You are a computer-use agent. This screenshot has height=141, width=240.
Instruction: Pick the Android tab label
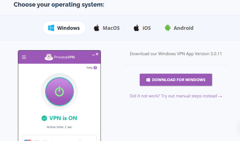[x=183, y=28]
